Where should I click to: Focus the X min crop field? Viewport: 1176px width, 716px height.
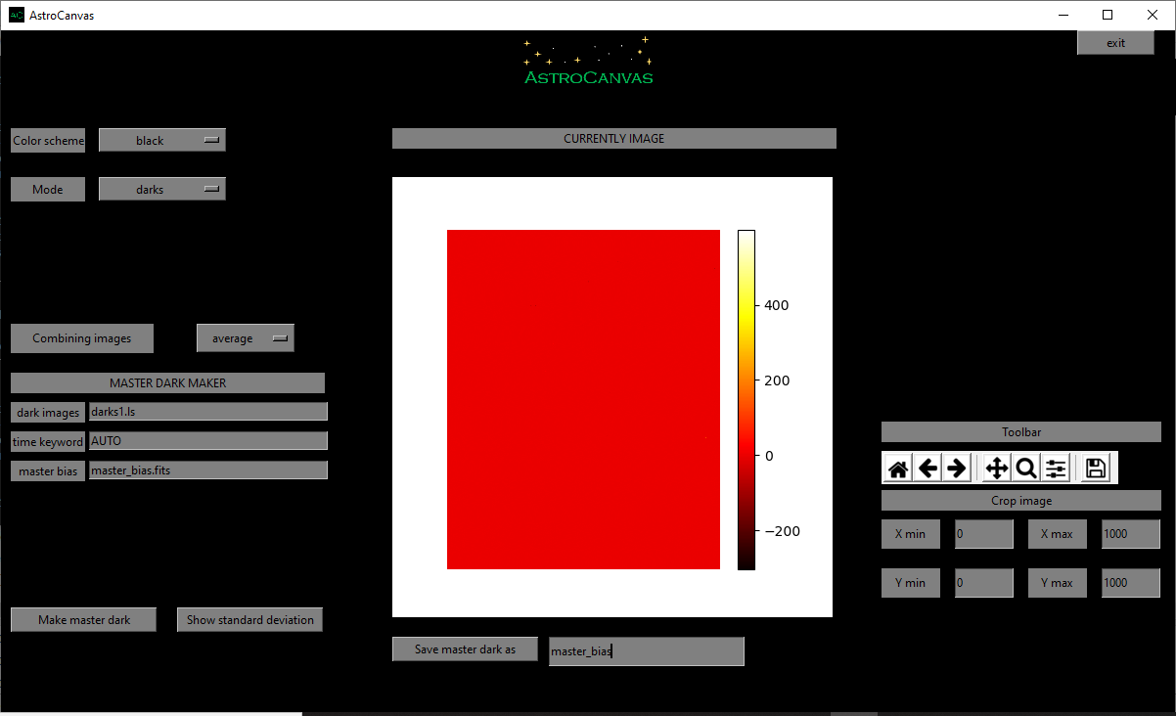(984, 533)
